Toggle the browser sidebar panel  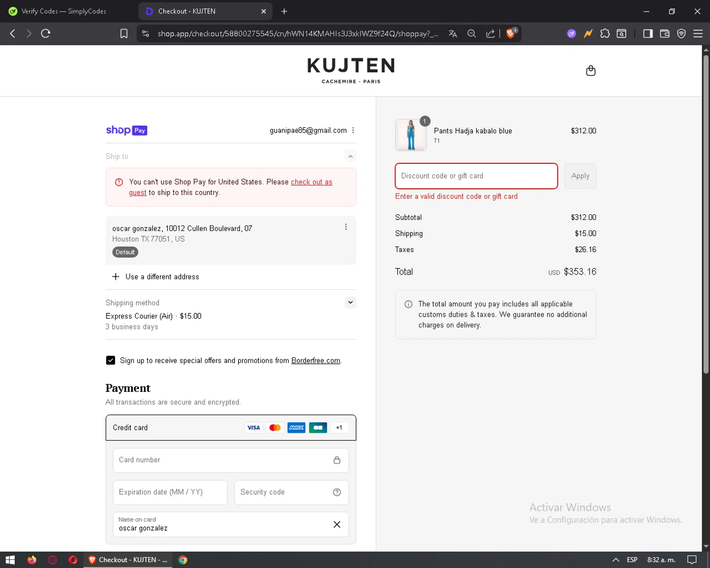tap(648, 34)
